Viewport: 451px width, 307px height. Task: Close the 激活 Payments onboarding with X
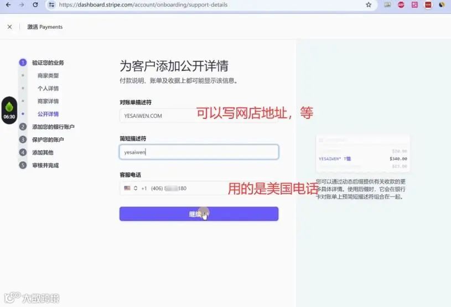[x=9, y=27]
